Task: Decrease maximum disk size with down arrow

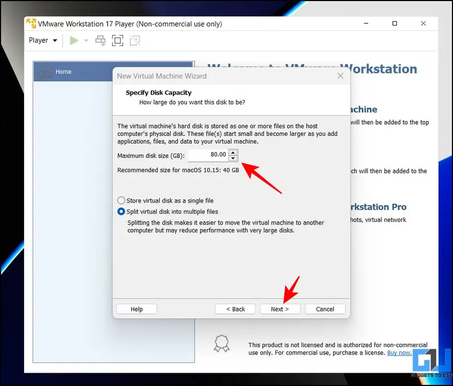Action: 233,158
